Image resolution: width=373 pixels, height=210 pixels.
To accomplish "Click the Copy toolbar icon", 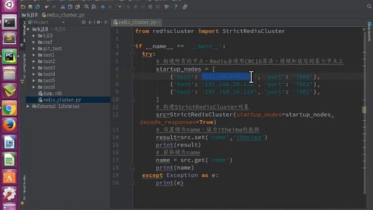I will click(x=70, y=7).
